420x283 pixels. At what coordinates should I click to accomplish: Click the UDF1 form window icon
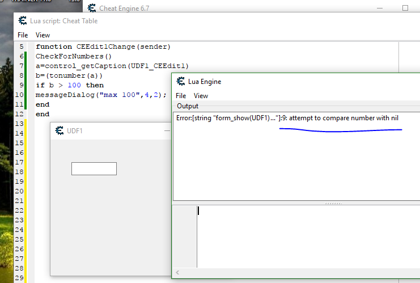59,131
